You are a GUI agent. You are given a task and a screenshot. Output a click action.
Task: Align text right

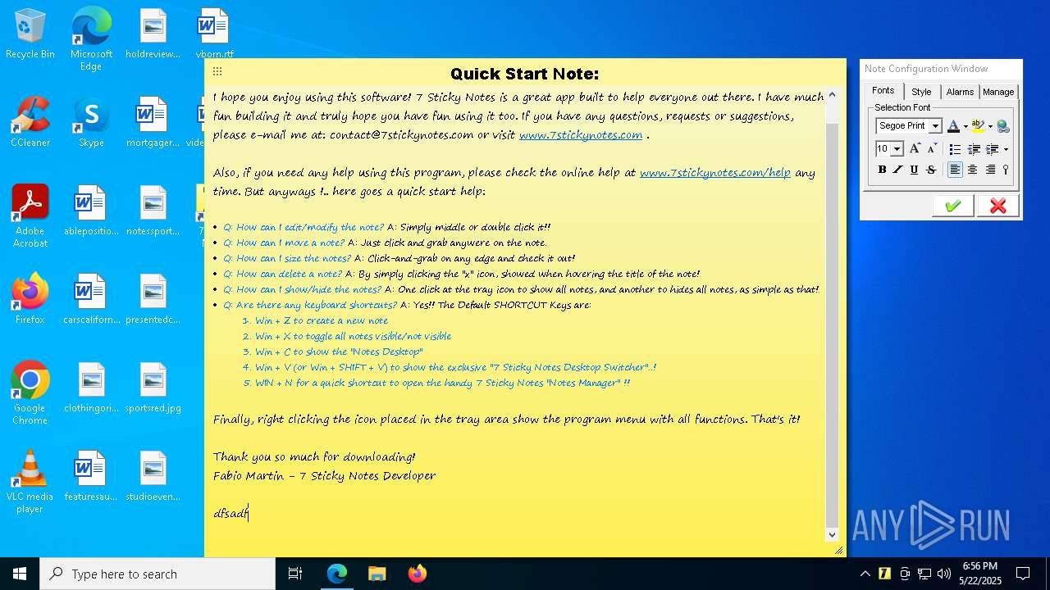tap(990, 170)
